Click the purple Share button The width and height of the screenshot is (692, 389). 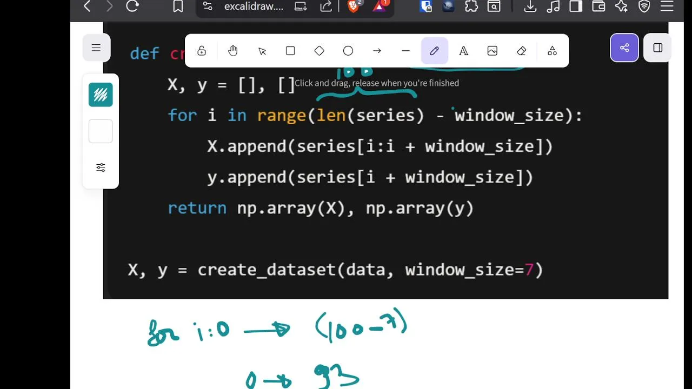click(624, 48)
